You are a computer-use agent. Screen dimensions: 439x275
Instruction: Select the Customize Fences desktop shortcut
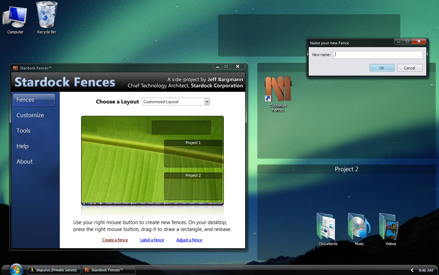278,94
